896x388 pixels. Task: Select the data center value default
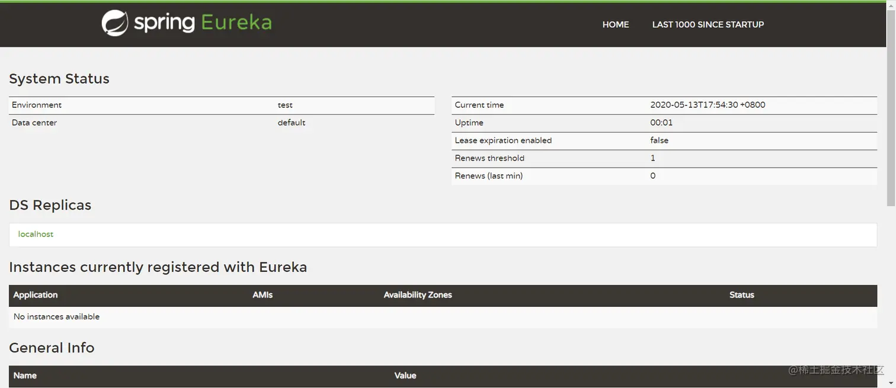coord(292,123)
